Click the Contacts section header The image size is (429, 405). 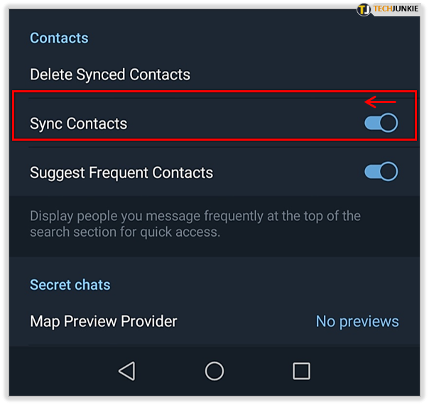point(59,38)
